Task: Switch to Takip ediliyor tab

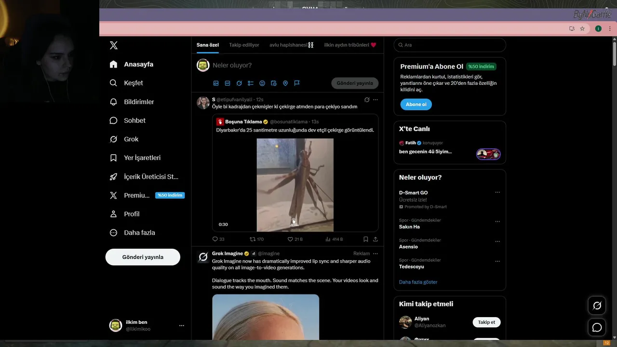Action: (244, 45)
